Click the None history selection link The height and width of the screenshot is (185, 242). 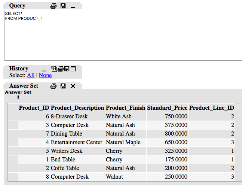point(45,75)
